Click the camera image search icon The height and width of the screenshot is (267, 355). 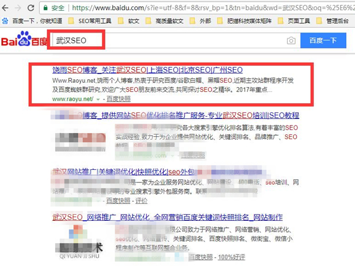click(x=291, y=40)
